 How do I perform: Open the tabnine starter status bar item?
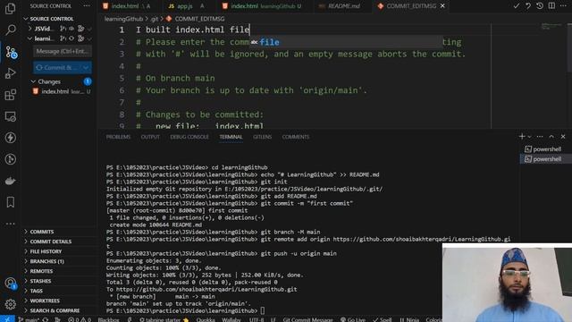click(164, 319)
